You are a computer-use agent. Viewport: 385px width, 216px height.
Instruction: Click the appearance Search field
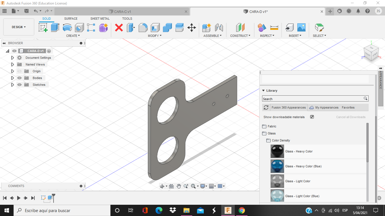[x=315, y=99]
